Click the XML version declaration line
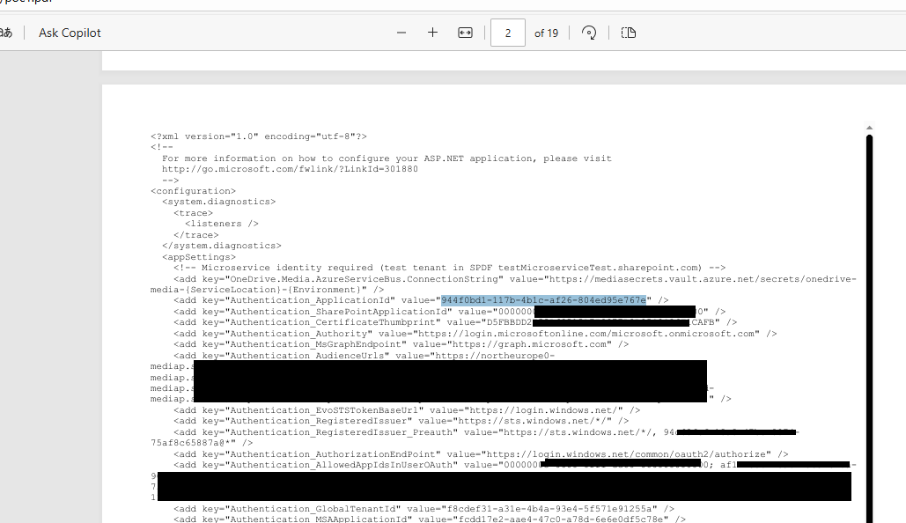Image resolution: width=906 pixels, height=523 pixels. click(258, 136)
